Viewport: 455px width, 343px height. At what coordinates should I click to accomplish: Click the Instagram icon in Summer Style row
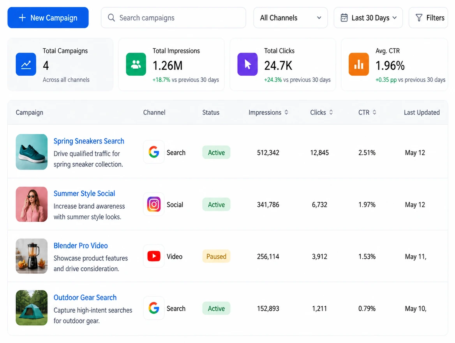154,204
